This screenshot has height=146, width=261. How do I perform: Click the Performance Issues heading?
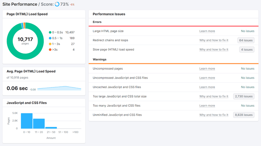tap(109, 14)
